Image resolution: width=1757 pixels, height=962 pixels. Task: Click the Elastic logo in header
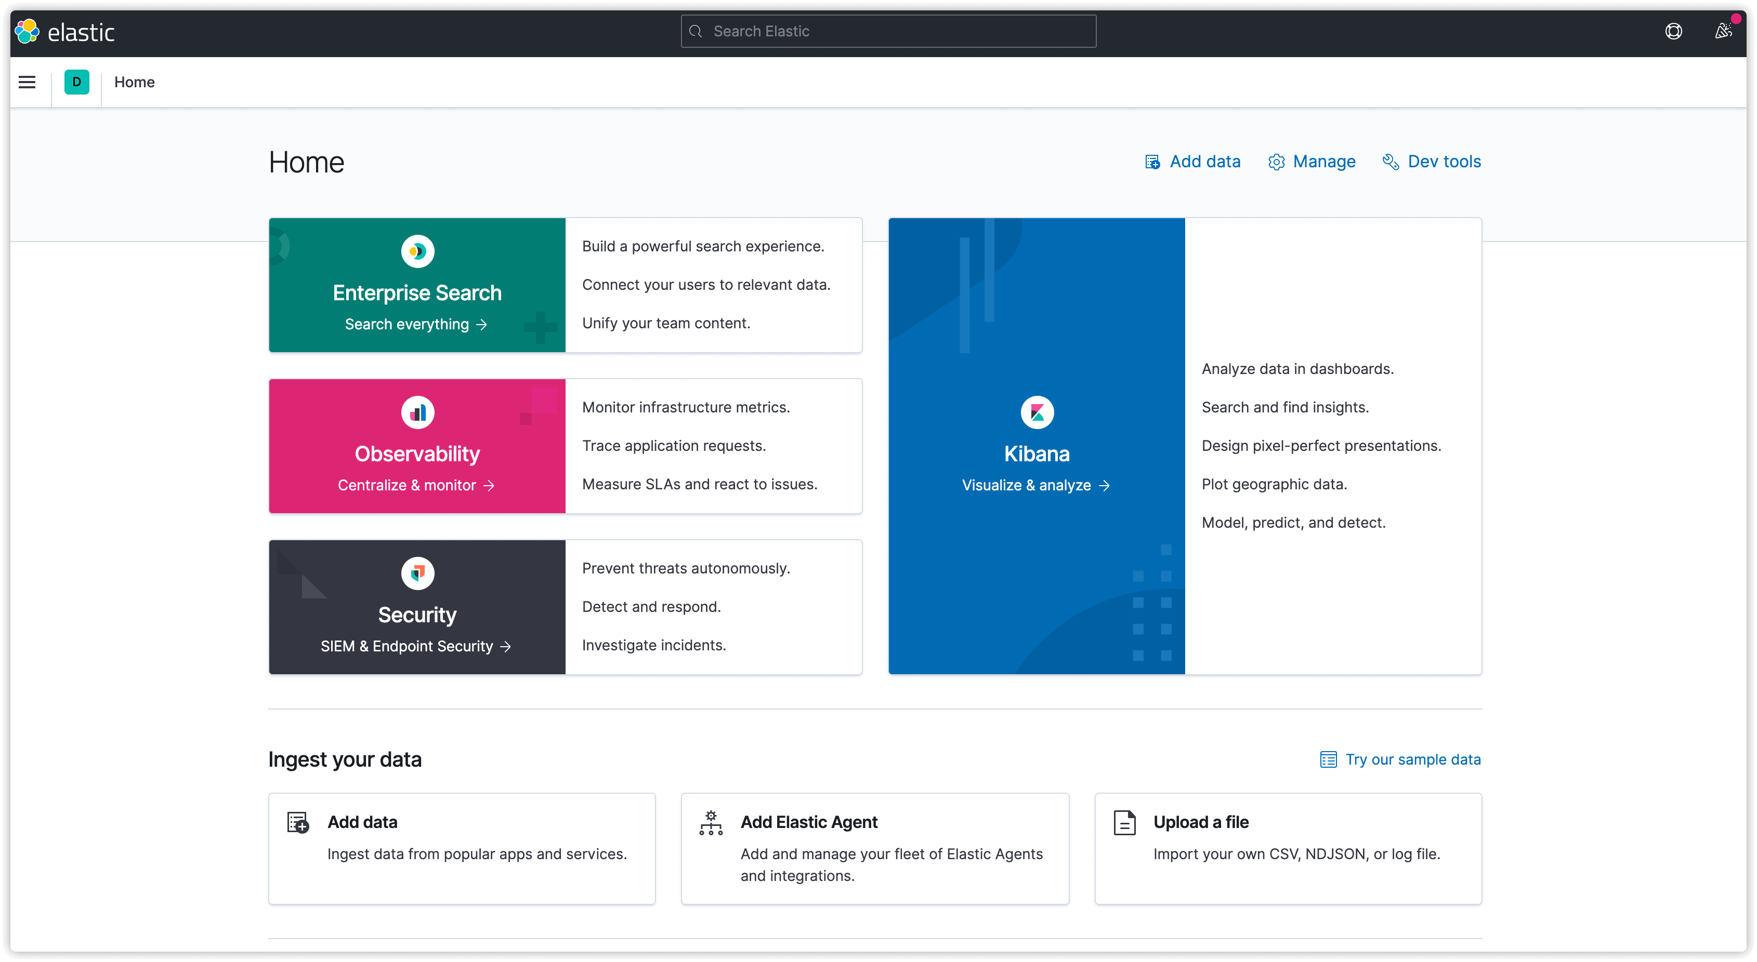point(65,31)
